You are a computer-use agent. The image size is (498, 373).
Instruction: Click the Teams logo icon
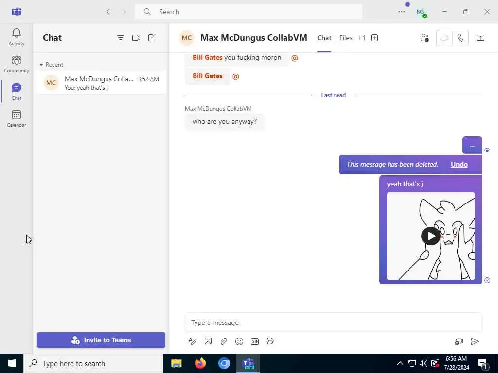[x=17, y=12]
